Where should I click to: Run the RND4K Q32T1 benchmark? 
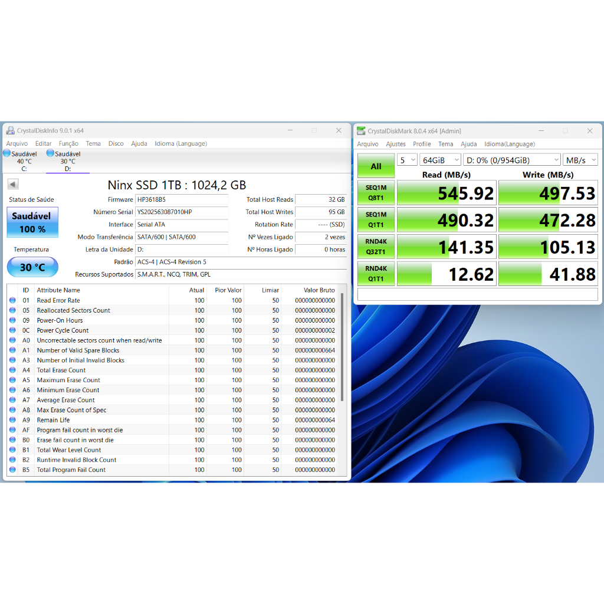point(376,247)
